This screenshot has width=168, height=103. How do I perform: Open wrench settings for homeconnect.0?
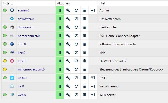(68, 36)
